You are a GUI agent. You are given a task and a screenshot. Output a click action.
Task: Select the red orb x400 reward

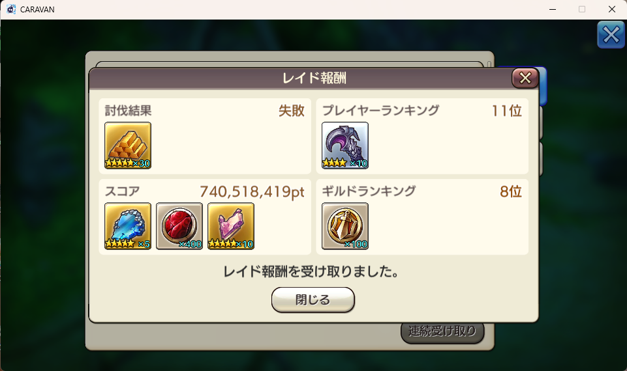(x=179, y=227)
